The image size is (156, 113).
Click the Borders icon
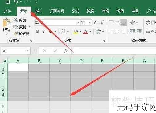click(x=63, y=31)
